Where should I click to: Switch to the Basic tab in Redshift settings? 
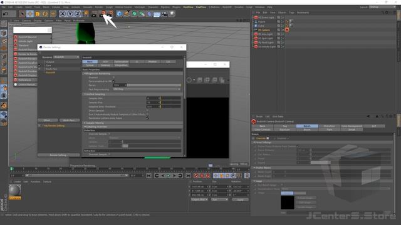(x=90, y=62)
